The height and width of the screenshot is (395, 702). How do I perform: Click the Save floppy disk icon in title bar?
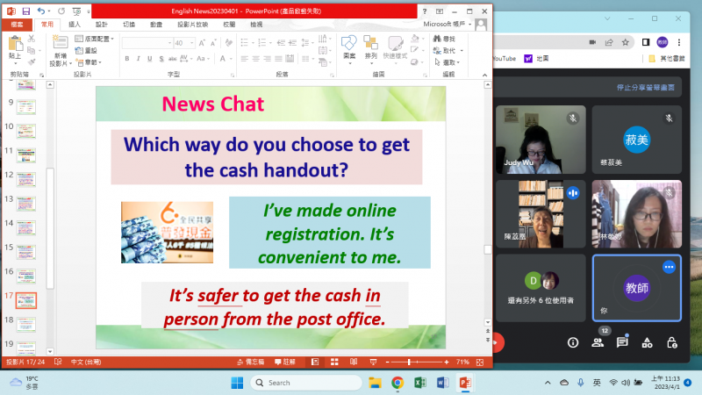(26, 11)
